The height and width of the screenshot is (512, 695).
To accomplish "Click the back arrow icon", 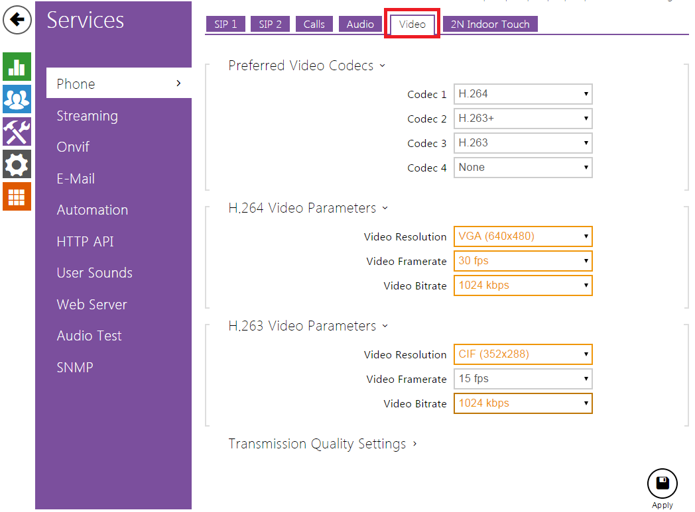I will 17,20.
